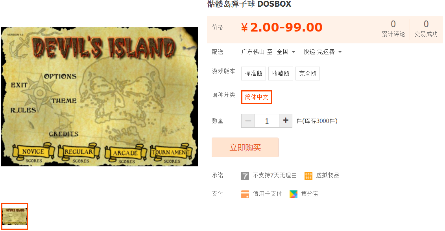Decrease quantity with the minus button
Image resolution: width=445 pixels, height=231 pixels.
click(x=248, y=121)
